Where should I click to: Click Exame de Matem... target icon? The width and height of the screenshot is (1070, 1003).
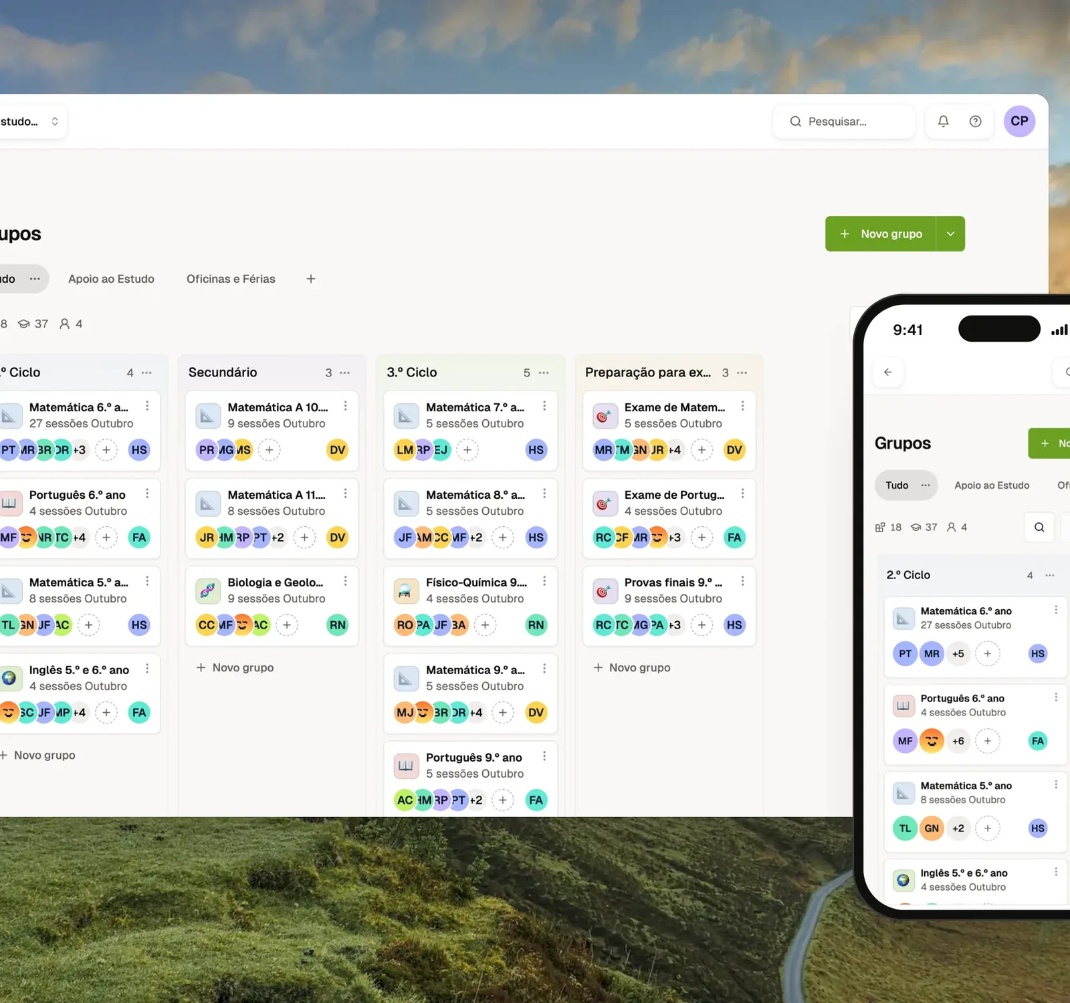pyautogui.click(x=605, y=415)
